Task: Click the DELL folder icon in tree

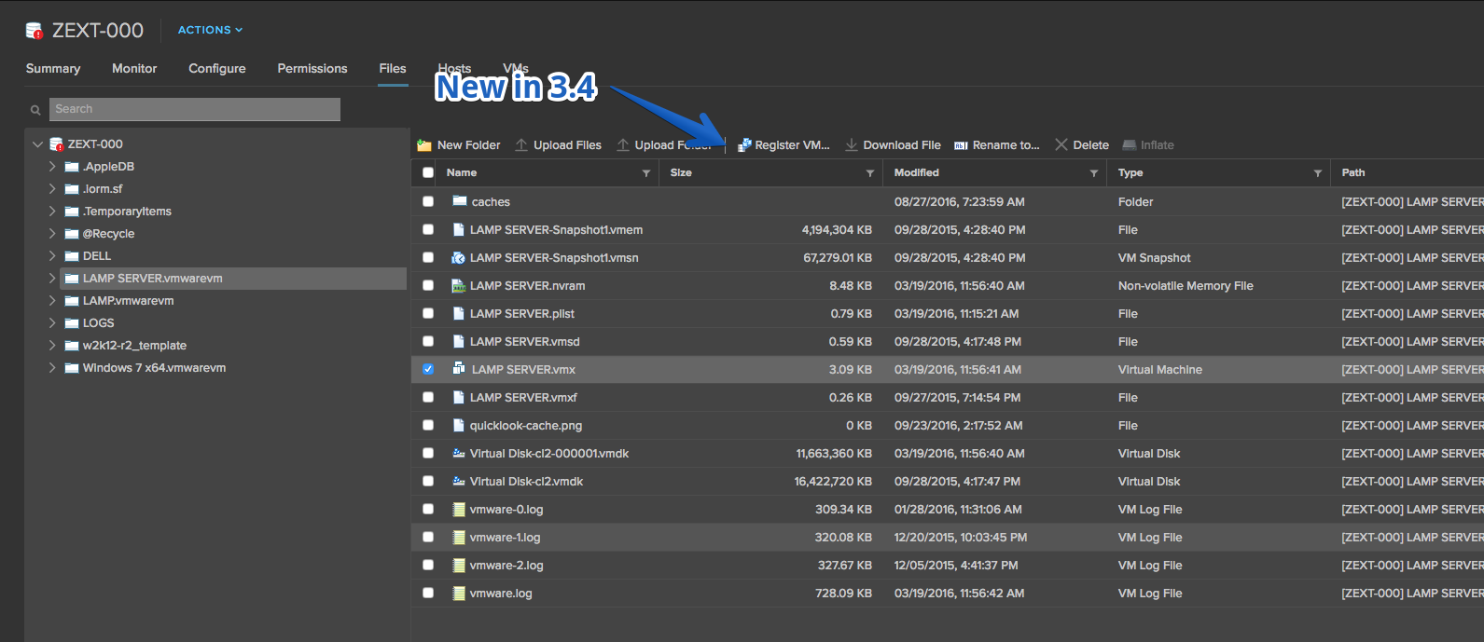Action: (x=71, y=256)
